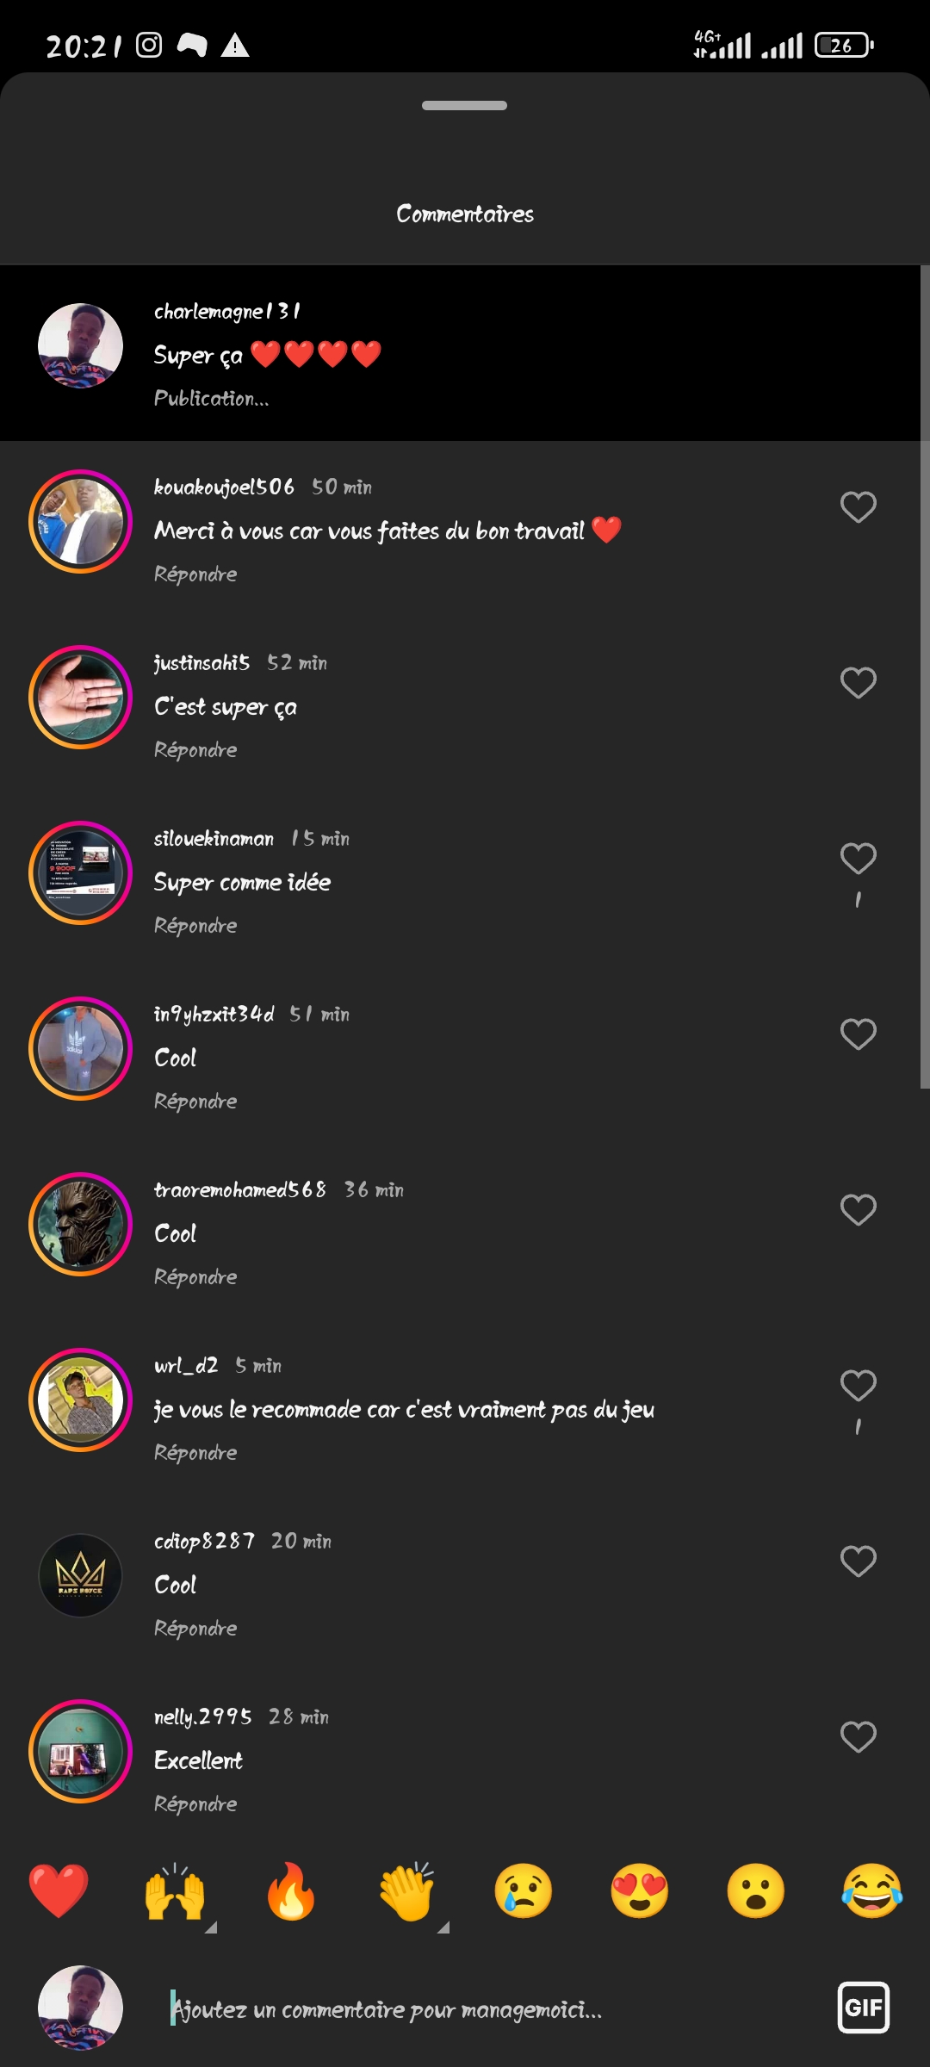Toggle like on justinsahi5's comment
The width and height of the screenshot is (930, 2067).
coord(858,683)
